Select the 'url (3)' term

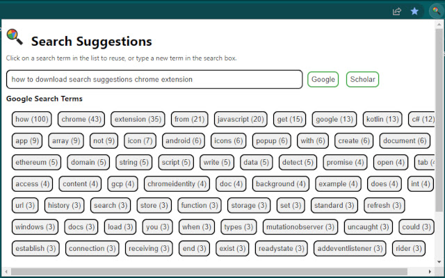(x=25, y=206)
